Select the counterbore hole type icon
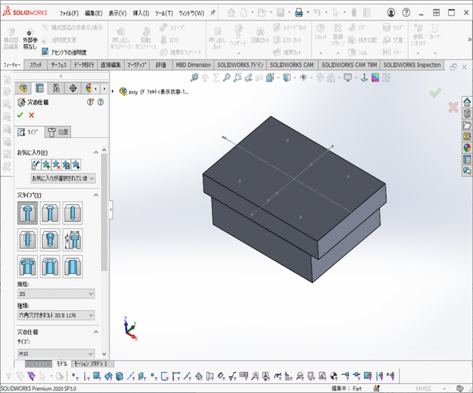This screenshot has height=393, width=473. click(x=27, y=213)
